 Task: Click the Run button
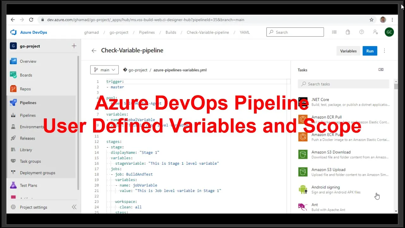coord(370,51)
